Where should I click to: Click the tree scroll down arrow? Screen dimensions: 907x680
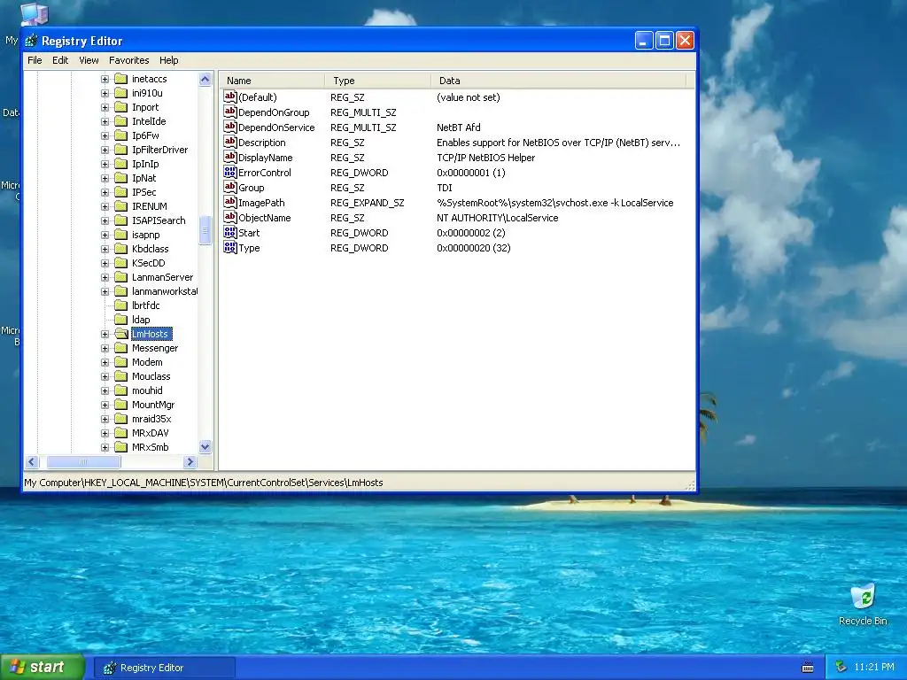coord(205,446)
